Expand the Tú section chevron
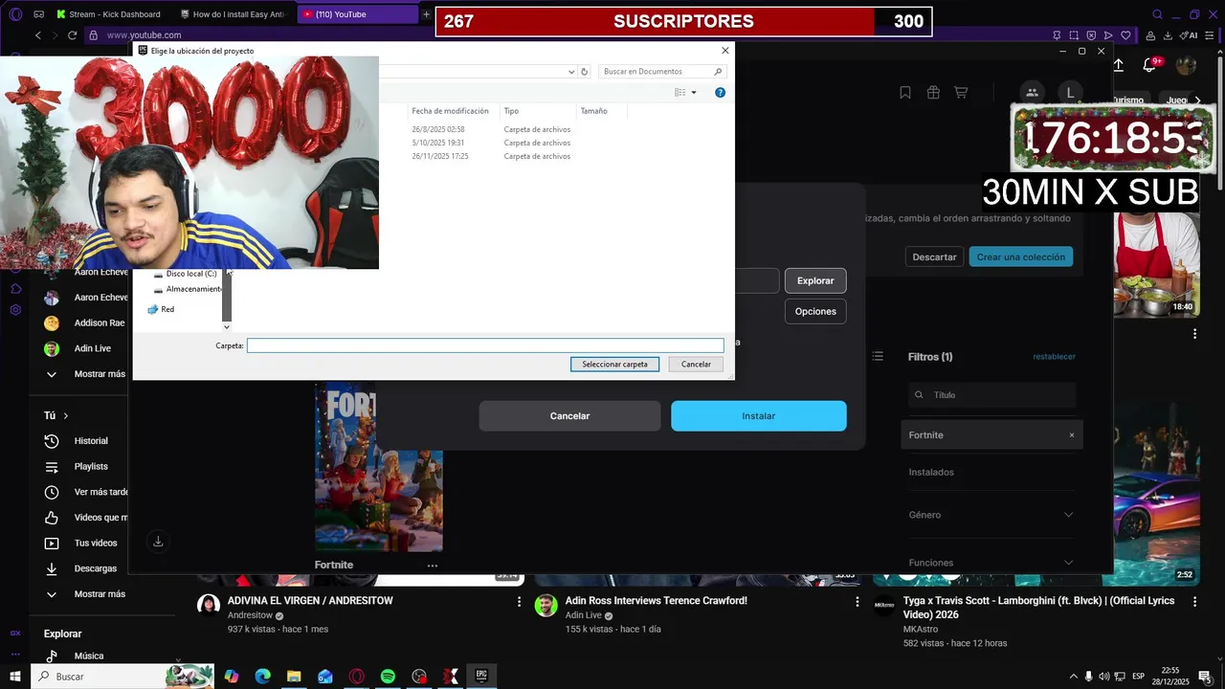The height and width of the screenshot is (689, 1225). (65, 415)
